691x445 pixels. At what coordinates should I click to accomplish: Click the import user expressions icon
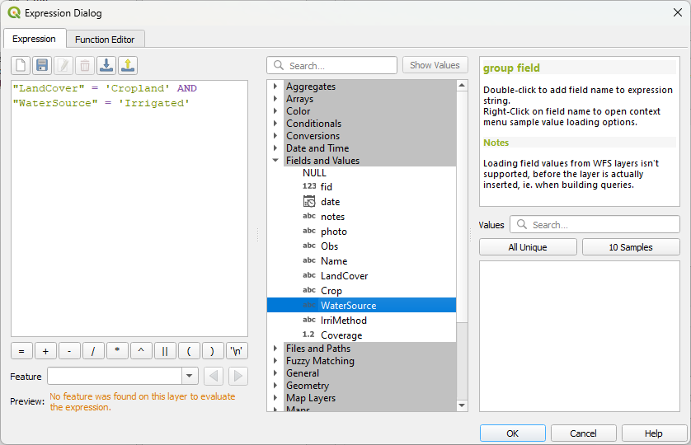pos(106,65)
